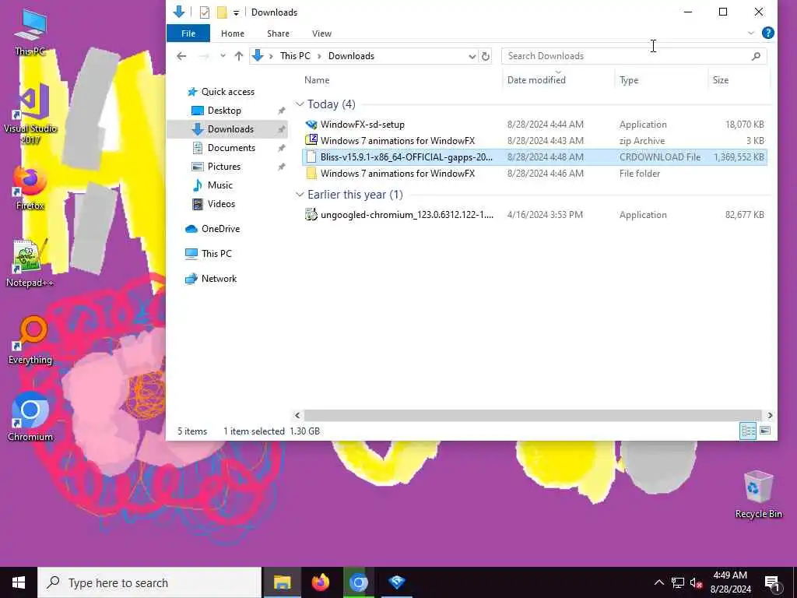Open This PC desktop icon
797x598 pixels.
pos(30,31)
